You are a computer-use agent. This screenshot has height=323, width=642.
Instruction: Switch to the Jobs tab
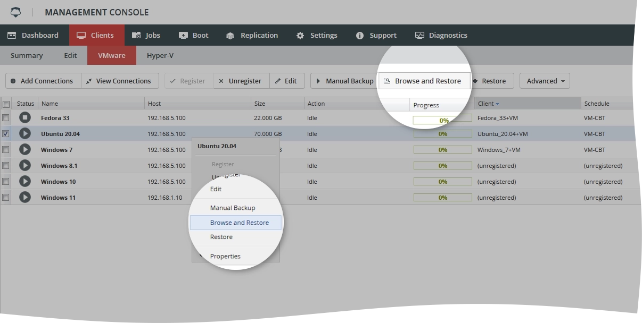145,35
